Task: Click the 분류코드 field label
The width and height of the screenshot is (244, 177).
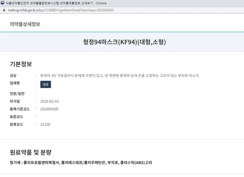Action: coord(16,124)
